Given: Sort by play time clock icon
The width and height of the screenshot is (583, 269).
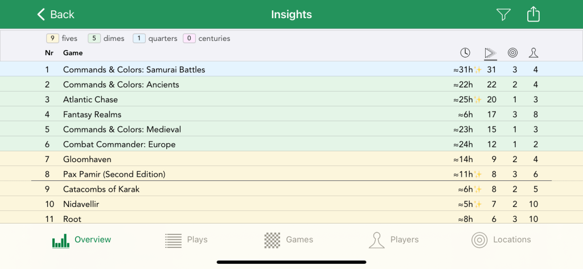Looking at the screenshot, I should point(465,53).
